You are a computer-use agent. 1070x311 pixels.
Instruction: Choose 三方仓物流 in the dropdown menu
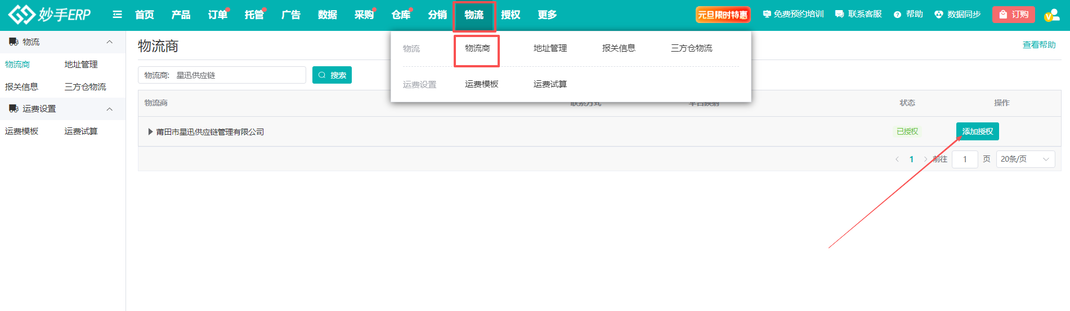point(691,48)
